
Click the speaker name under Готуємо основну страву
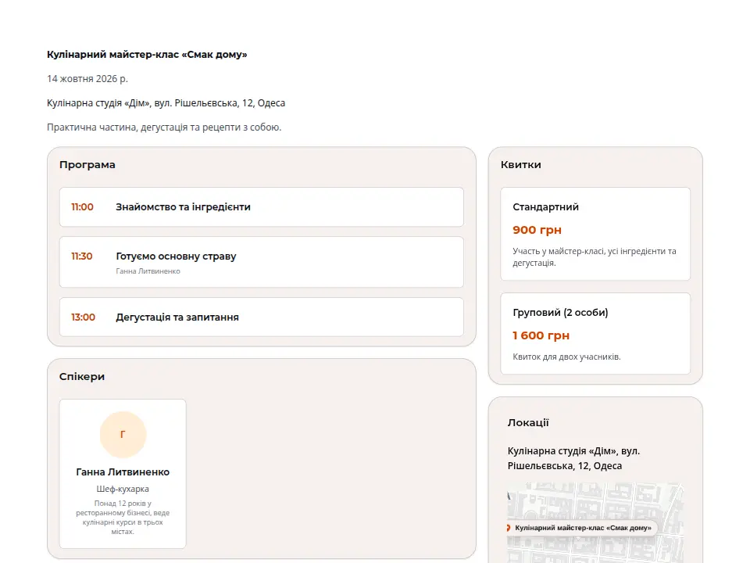(x=148, y=271)
